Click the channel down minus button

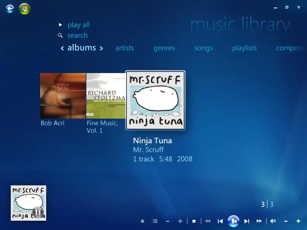[168, 221]
